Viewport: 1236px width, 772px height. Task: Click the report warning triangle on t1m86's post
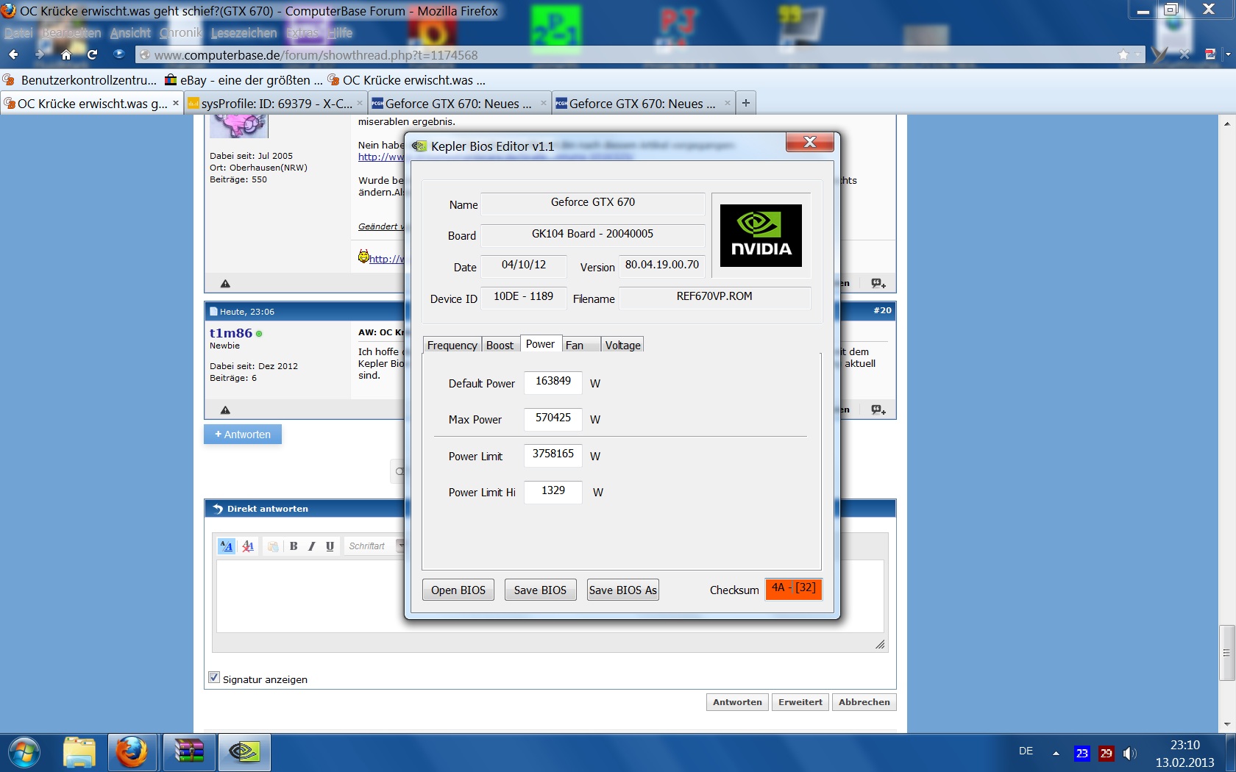click(x=225, y=410)
